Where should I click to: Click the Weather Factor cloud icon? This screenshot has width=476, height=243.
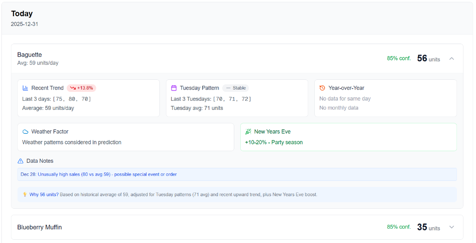(x=26, y=132)
